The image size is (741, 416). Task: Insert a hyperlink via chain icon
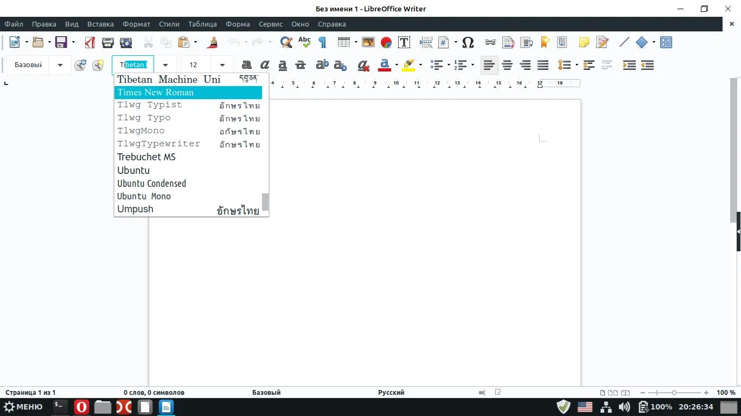(x=490, y=42)
